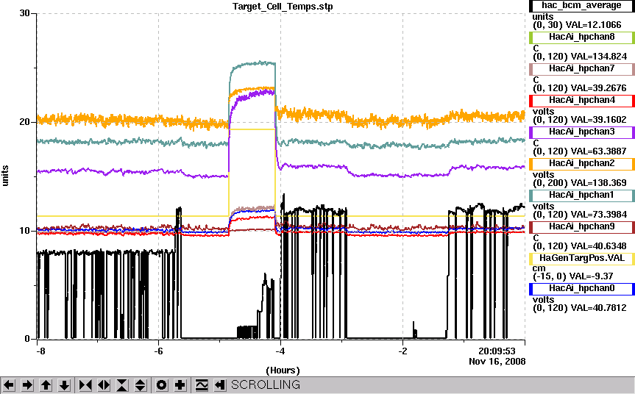This screenshot has width=635, height=394.
Task: Click the circle (auto-scale) toolbar icon
Action: 161,384
